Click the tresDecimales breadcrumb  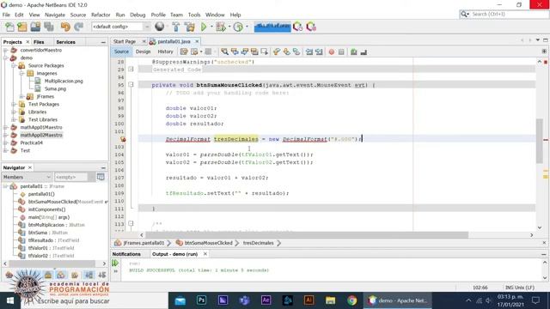258,243
